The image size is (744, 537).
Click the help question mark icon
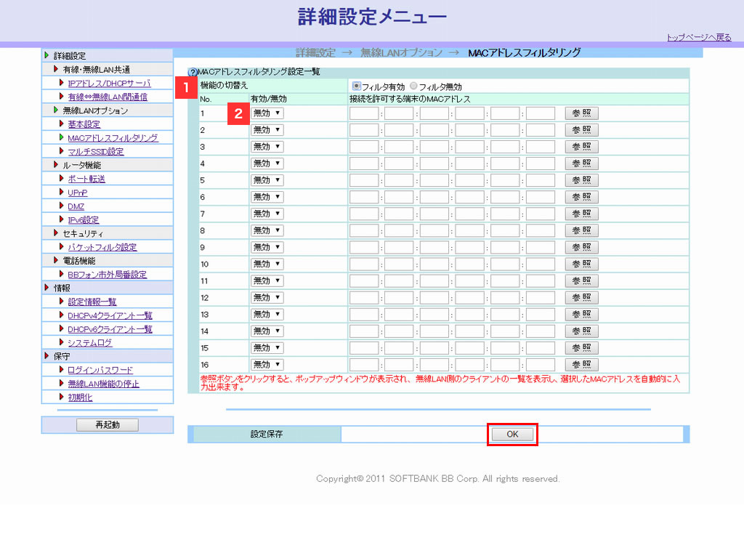[193, 73]
